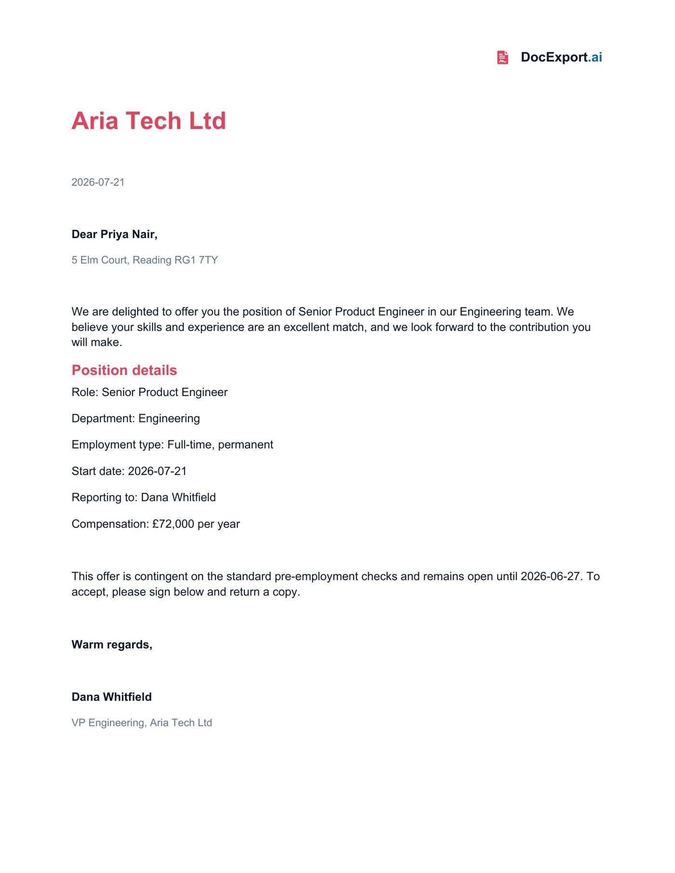Click the Dear Priya Nair greeting
The height and width of the screenshot is (873, 675).
114,234
